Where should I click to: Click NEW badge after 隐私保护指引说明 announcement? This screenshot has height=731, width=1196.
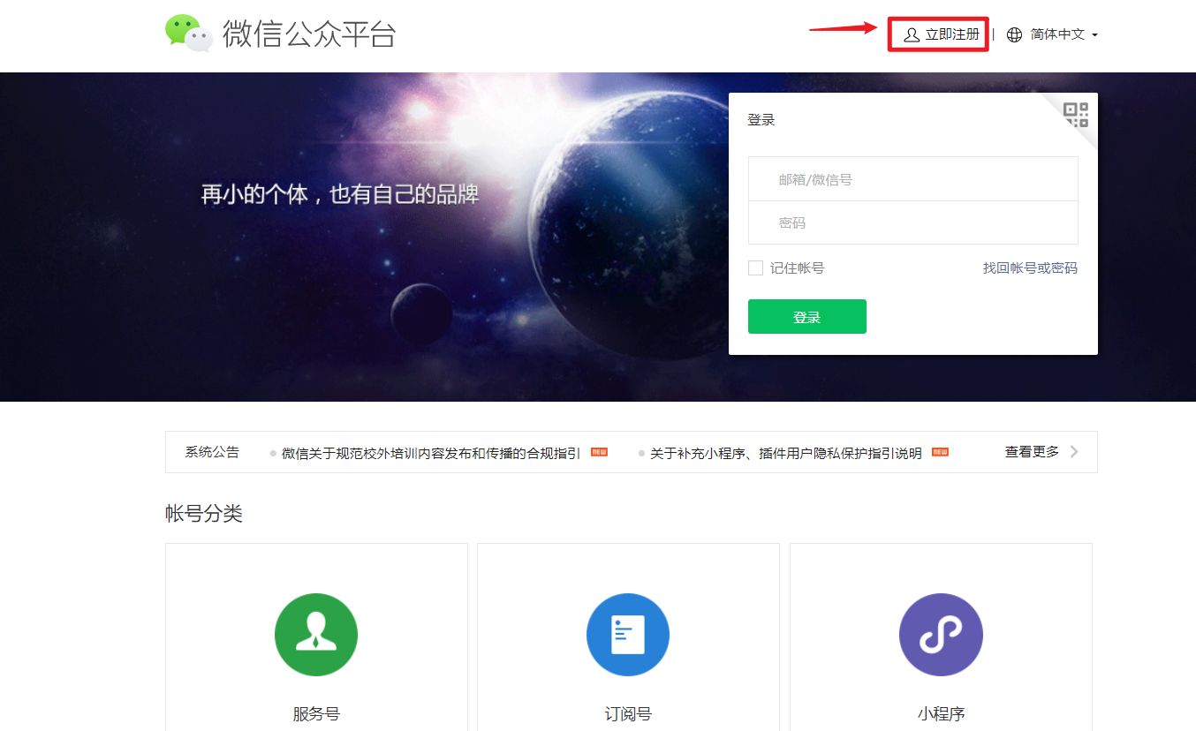click(x=940, y=452)
